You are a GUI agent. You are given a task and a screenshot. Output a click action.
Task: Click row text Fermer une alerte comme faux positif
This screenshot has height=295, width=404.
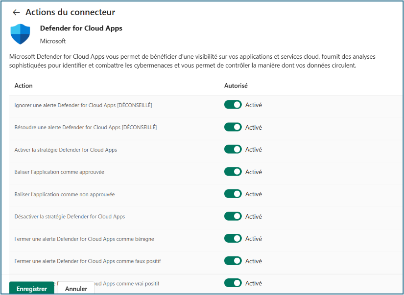pos(88,261)
